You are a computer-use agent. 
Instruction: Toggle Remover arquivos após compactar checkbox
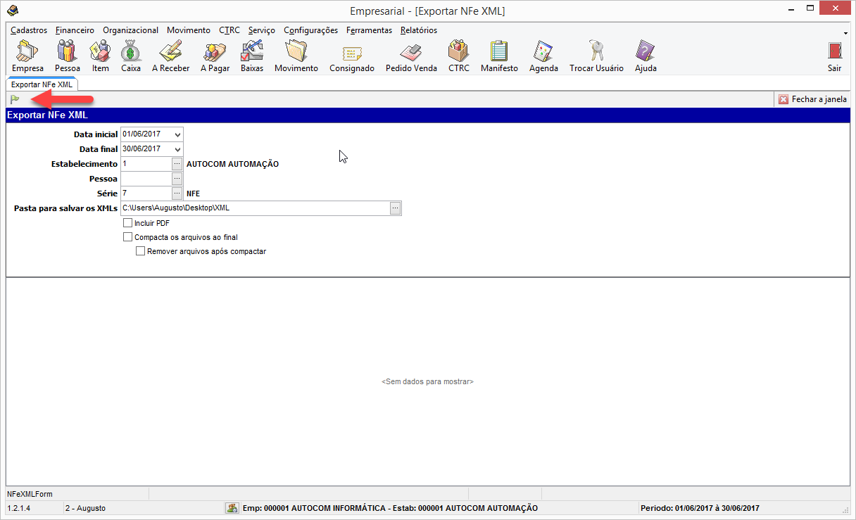141,251
